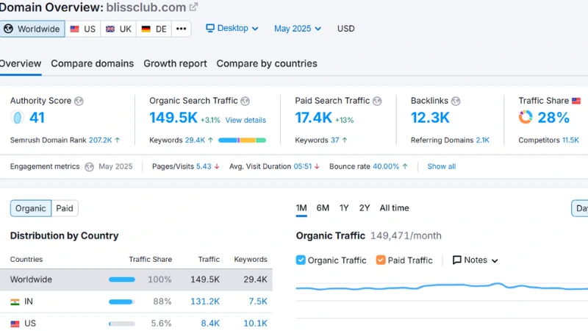Viewport: 588px width, 331px height.
Task: Select 1M chart time range
Action: (x=301, y=208)
